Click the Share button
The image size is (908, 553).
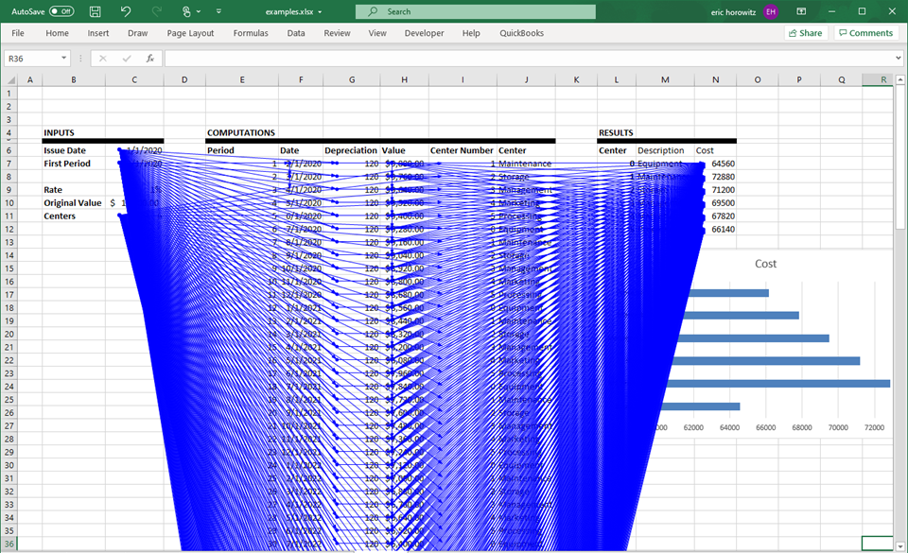coord(805,33)
